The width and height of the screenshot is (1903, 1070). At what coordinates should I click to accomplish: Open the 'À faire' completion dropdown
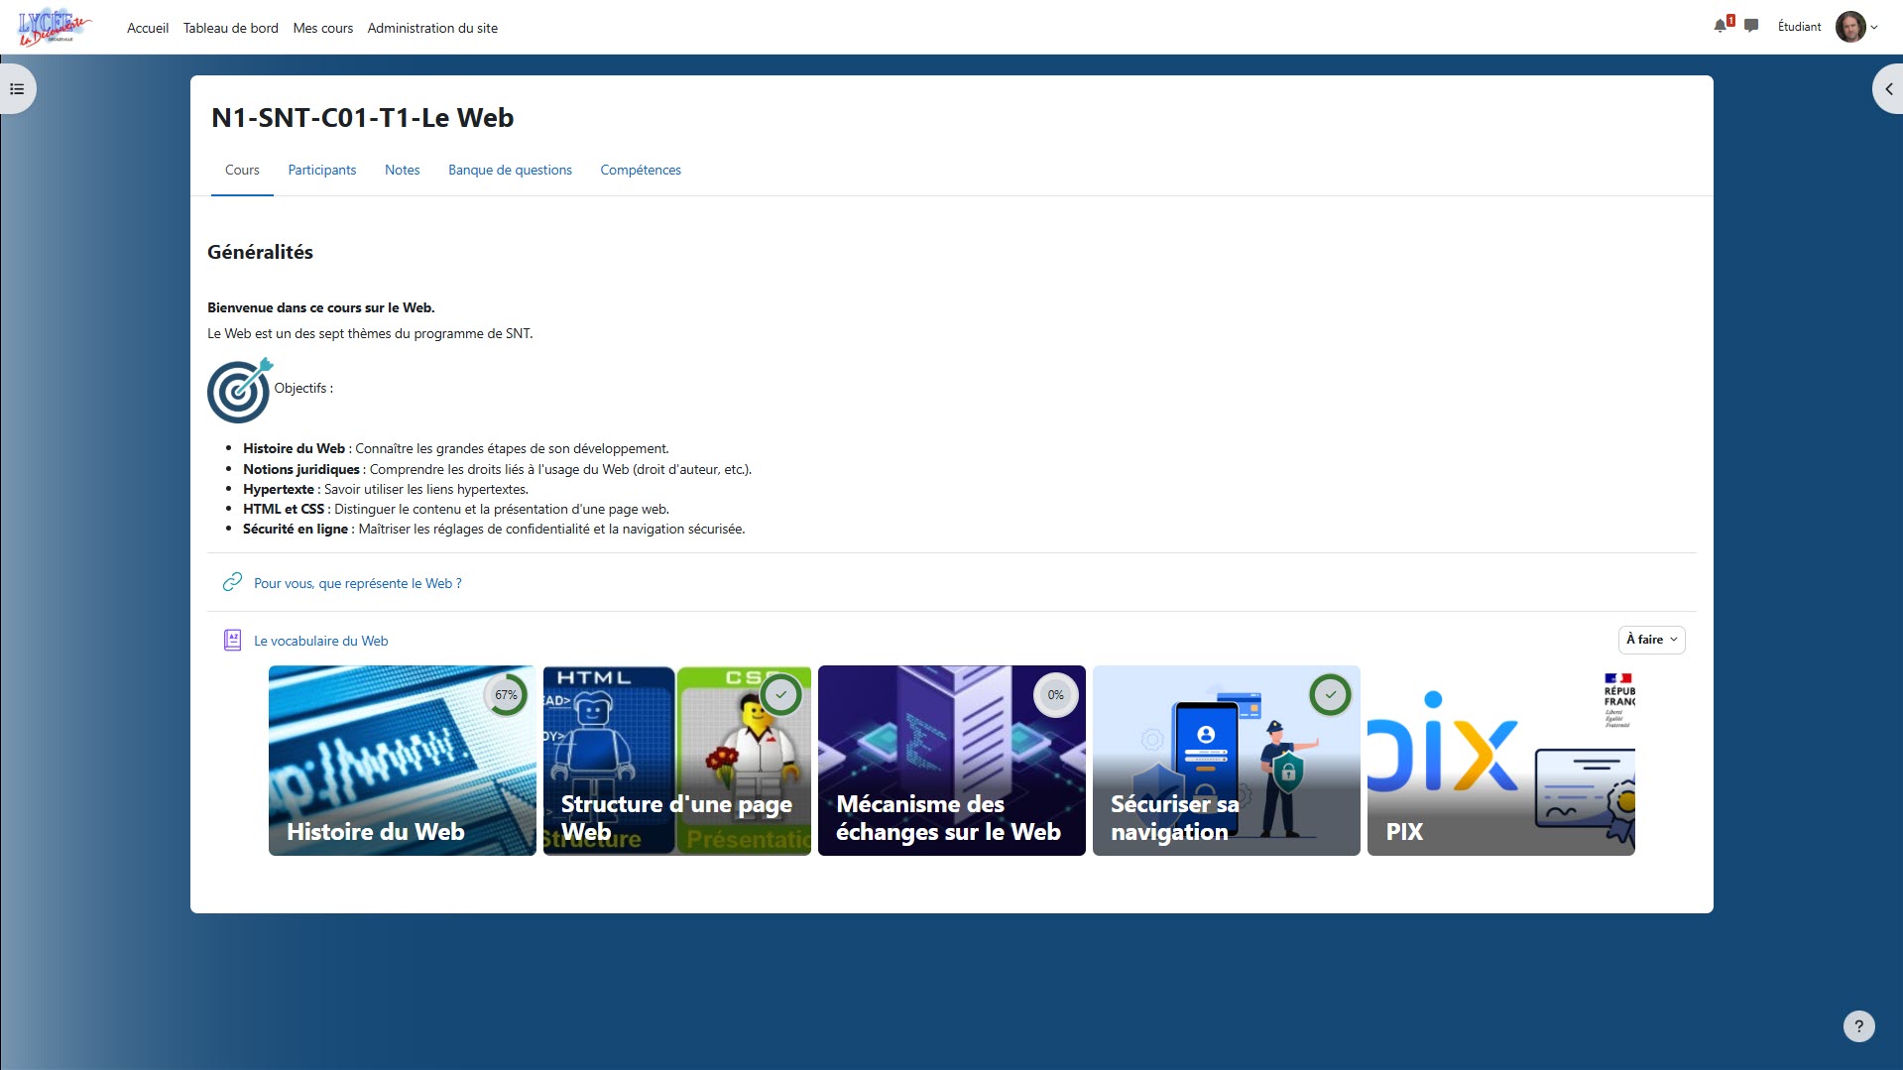coord(1650,640)
